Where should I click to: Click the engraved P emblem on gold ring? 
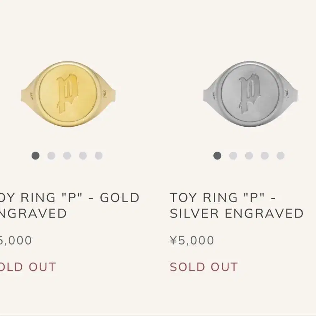(68, 93)
